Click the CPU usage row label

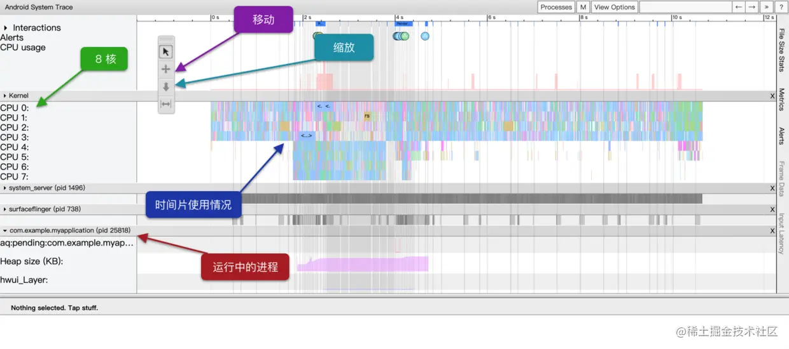coord(23,48)
